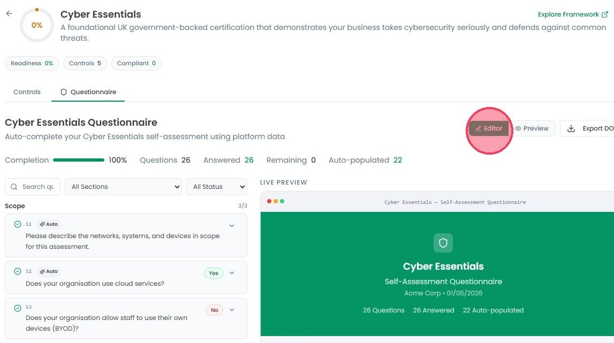
Task: Click the Scope section heading
Action: 15,206
